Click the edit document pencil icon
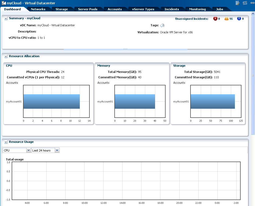This screenshot has height=206, width=255. click(x=237, y=3)
